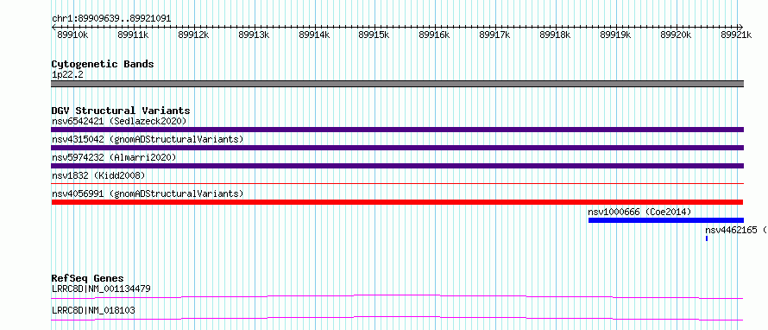The image size is (768, 330).
Task: Select the LRRC8D|NM_001134479 transcript label
Action: tap(101, 289)
